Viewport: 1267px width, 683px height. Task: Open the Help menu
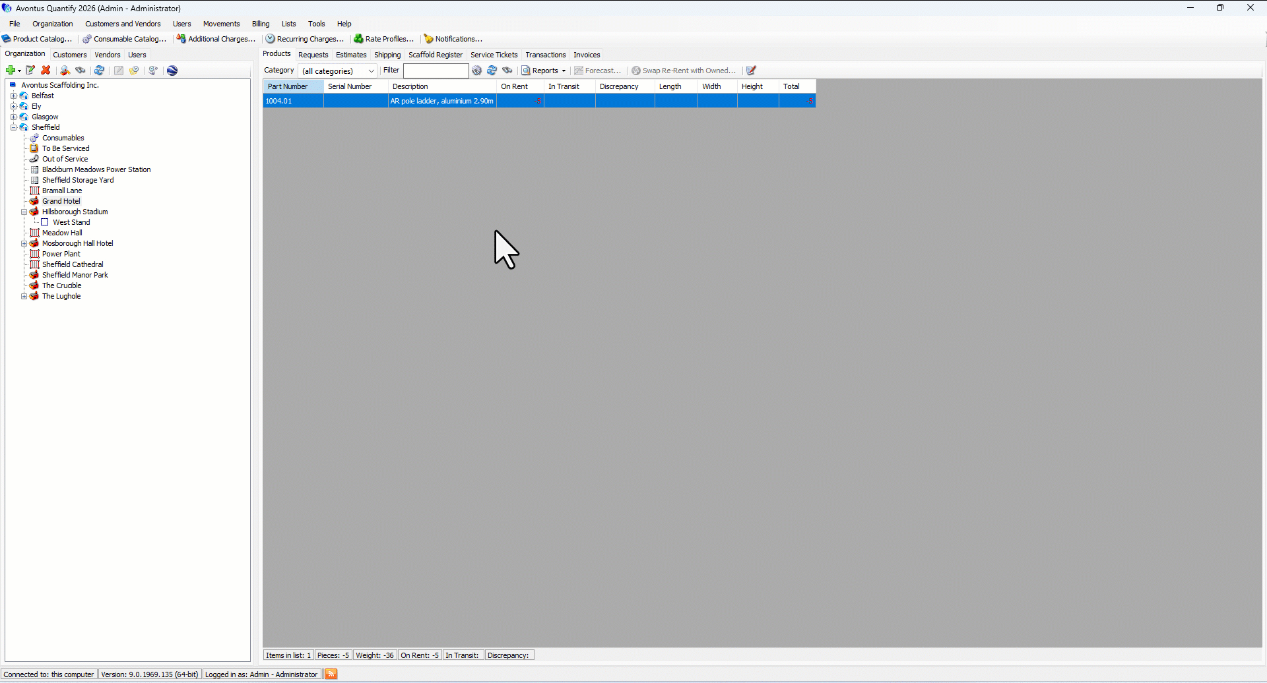click(344, 24)
